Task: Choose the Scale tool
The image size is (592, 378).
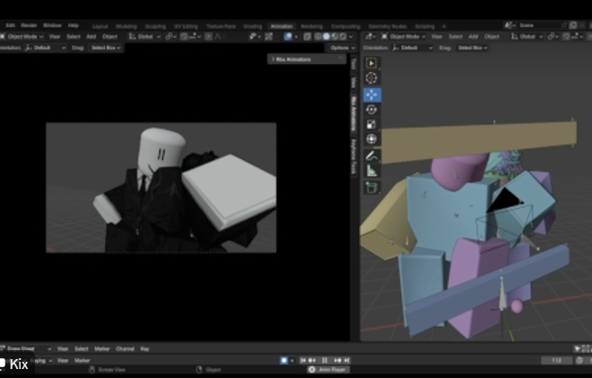Action: (372, 124)
